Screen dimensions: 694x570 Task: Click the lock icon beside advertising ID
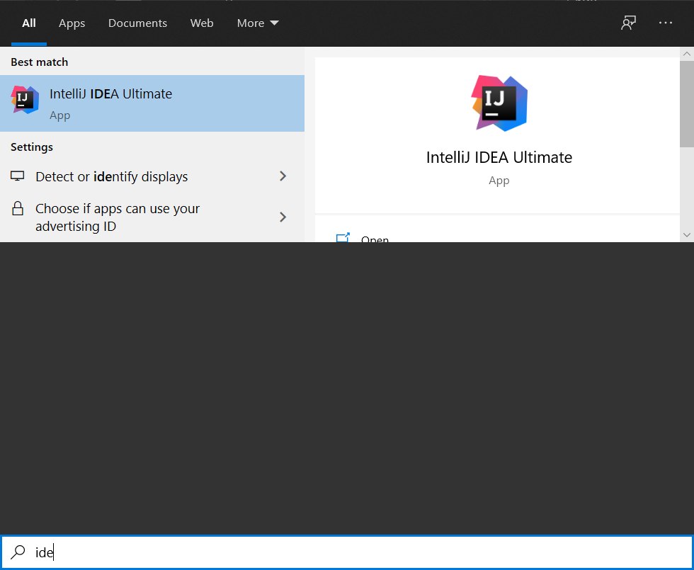pos(18,208)
